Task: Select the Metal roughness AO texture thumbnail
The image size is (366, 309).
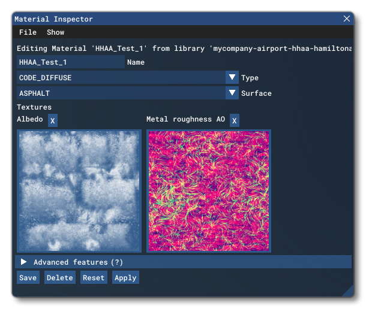Action: tap(209, 191)
